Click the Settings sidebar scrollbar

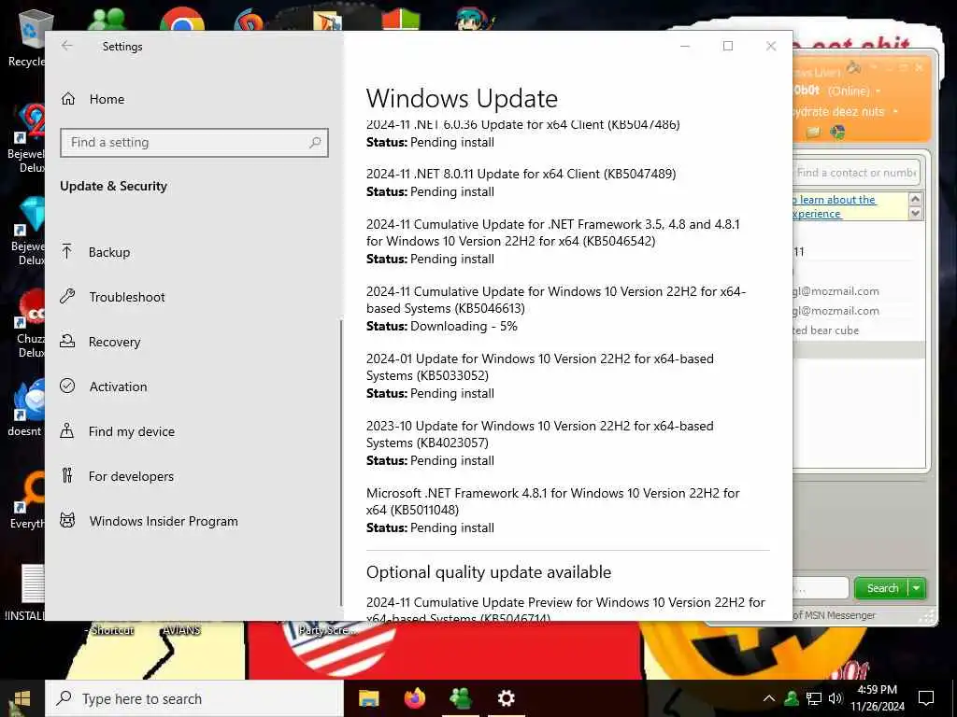pyautogui.click(x=340, y=461)
